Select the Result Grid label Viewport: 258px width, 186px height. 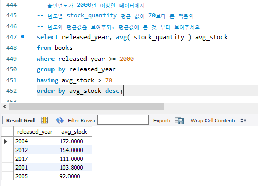[x=20, y=120]
